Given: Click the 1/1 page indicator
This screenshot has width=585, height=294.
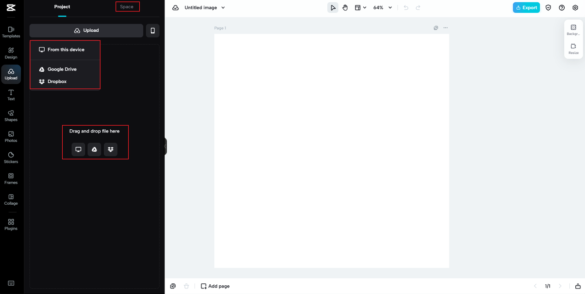Looking at the screenshot, I should (548, 286).
